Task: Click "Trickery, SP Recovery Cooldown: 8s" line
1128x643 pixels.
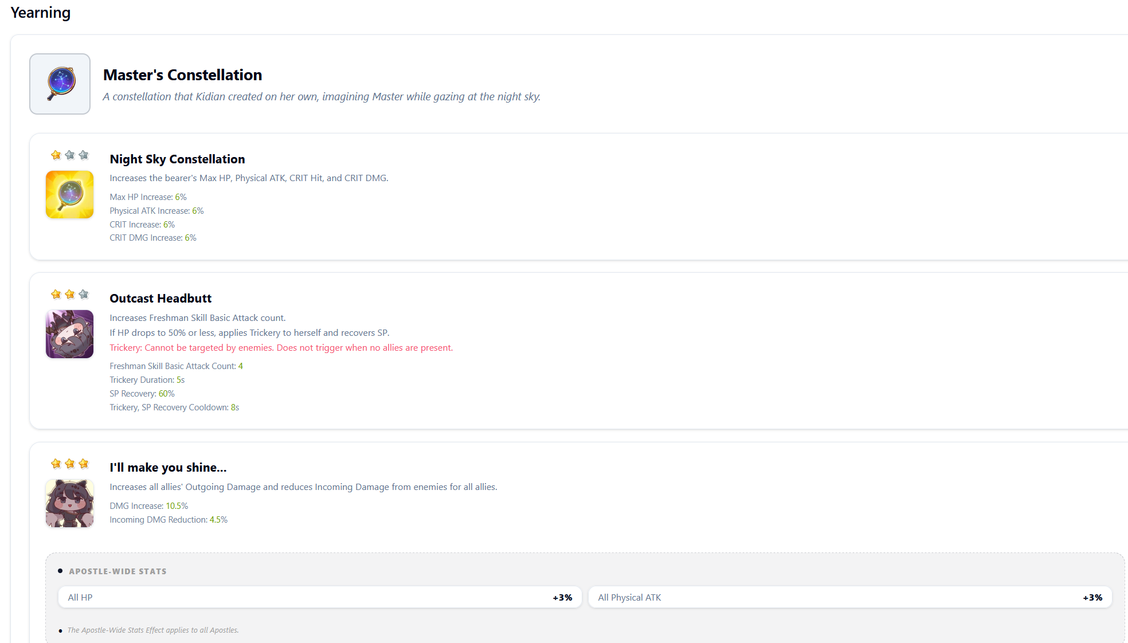Action: (x=175, y=407)
